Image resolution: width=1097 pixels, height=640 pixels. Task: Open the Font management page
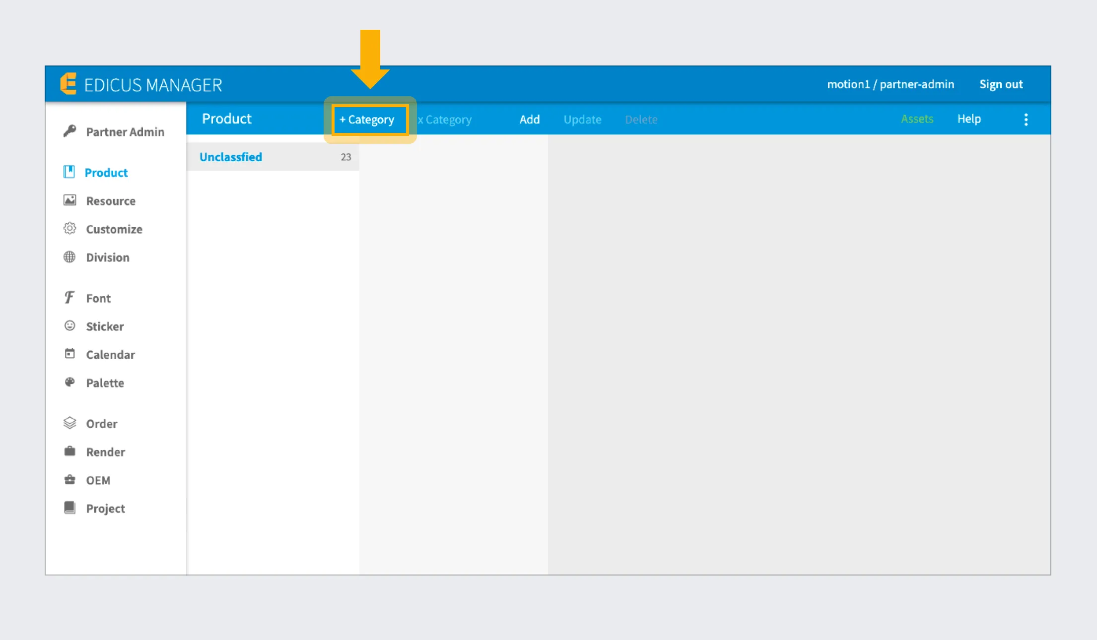[98, 298]
